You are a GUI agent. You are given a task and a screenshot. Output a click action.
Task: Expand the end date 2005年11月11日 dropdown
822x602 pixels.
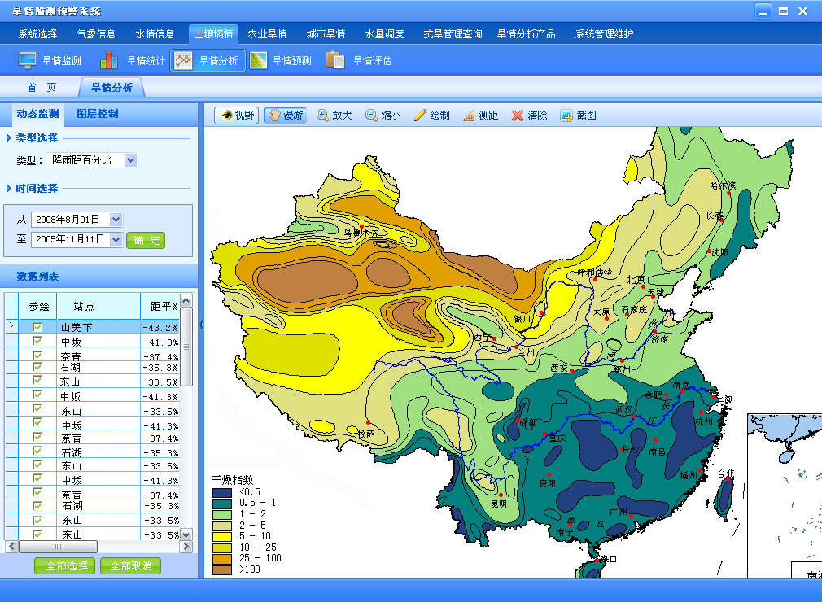[x=116, y=239]
